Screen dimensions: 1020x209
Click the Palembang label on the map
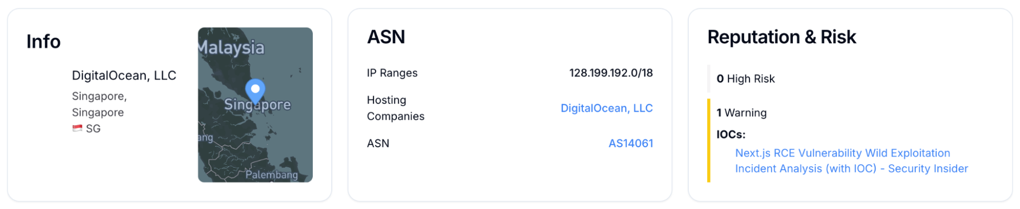(271, 175)
